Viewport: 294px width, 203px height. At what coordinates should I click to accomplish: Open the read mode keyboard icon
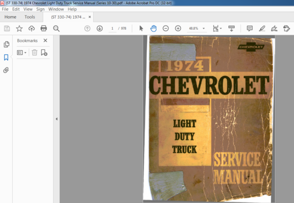(231, 28)
